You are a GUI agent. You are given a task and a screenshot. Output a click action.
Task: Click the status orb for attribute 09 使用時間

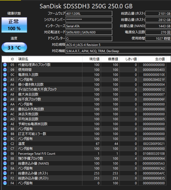[5, 70]
